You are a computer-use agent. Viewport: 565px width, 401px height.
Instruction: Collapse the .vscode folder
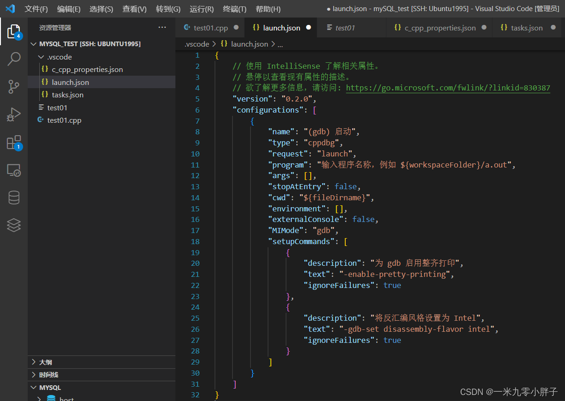coord(60,57)
